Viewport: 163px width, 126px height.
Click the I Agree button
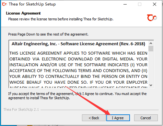118,118
